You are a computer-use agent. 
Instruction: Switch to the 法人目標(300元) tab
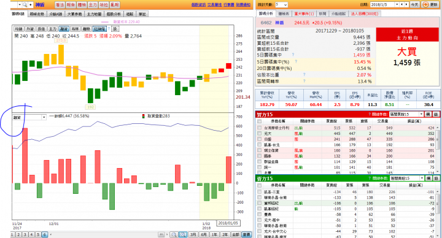click(365, 13)
